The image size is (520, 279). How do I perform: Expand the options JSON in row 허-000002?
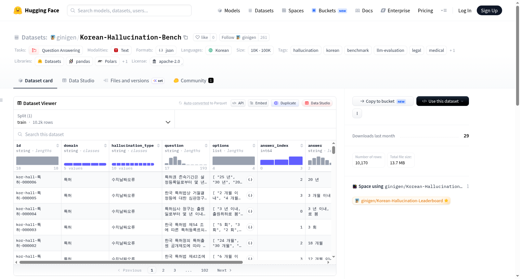click(250, 243)
